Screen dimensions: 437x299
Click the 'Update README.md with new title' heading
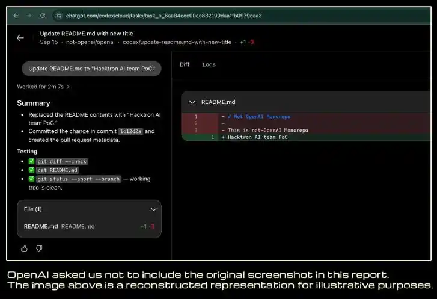coord(87,34)
